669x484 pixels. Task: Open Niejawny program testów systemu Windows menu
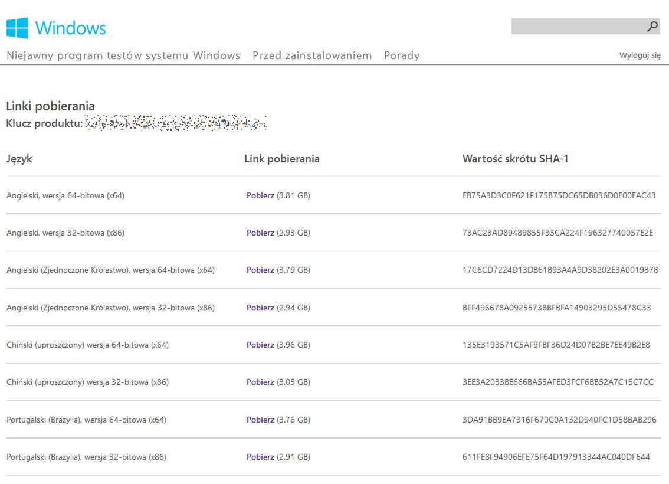tap(123, 55)
